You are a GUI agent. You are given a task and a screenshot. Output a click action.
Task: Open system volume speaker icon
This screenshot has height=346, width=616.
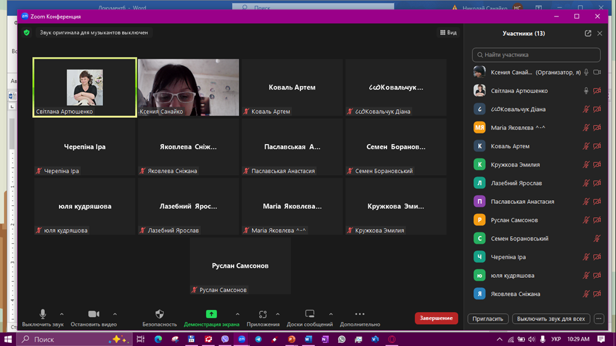click(531, 339)
